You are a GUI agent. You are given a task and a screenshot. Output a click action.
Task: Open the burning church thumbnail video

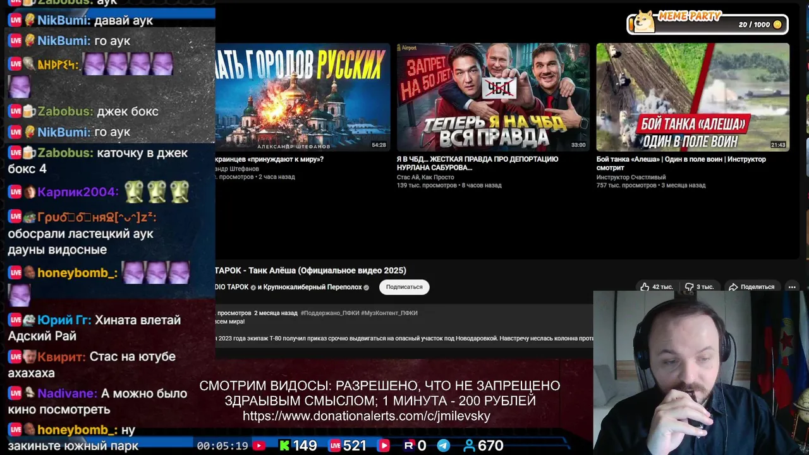click(x=303, y=97)
